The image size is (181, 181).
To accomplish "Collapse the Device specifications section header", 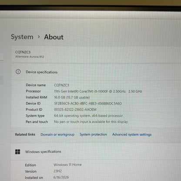I will pyautogui.click(x=96, y=72).
